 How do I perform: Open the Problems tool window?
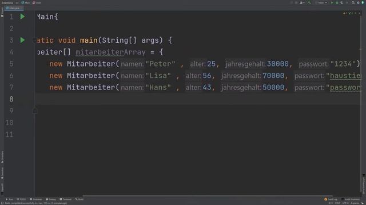pos(35,199)
